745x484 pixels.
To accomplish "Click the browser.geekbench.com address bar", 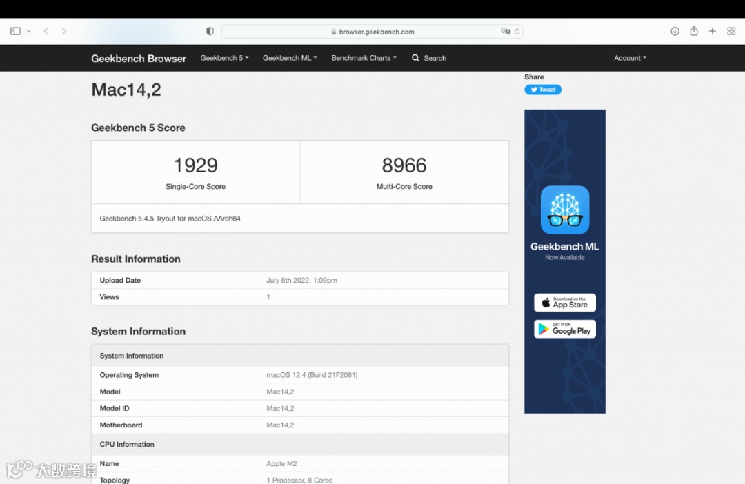I will (372, 31).
